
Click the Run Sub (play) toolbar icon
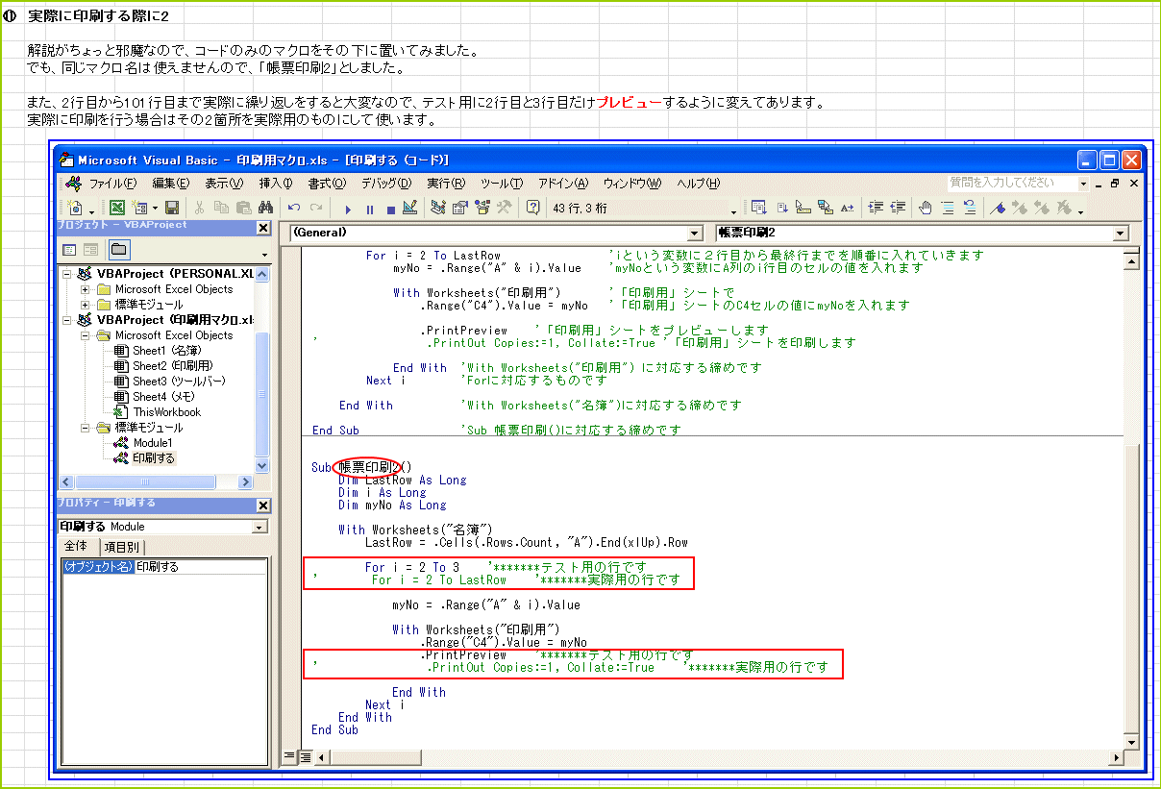[x=348, y=208]
